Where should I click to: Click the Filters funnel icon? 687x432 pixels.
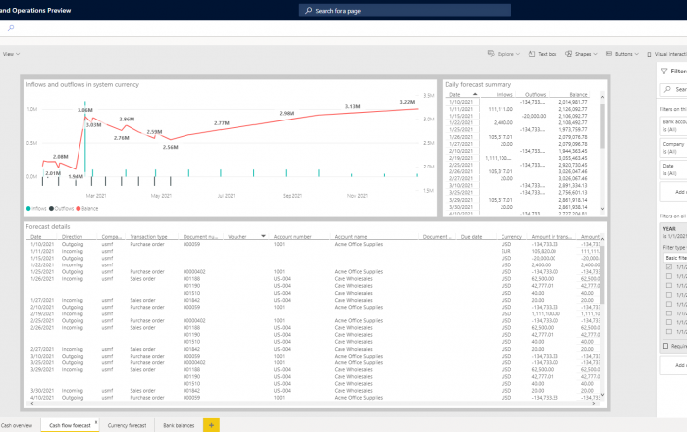coord(664,71)
